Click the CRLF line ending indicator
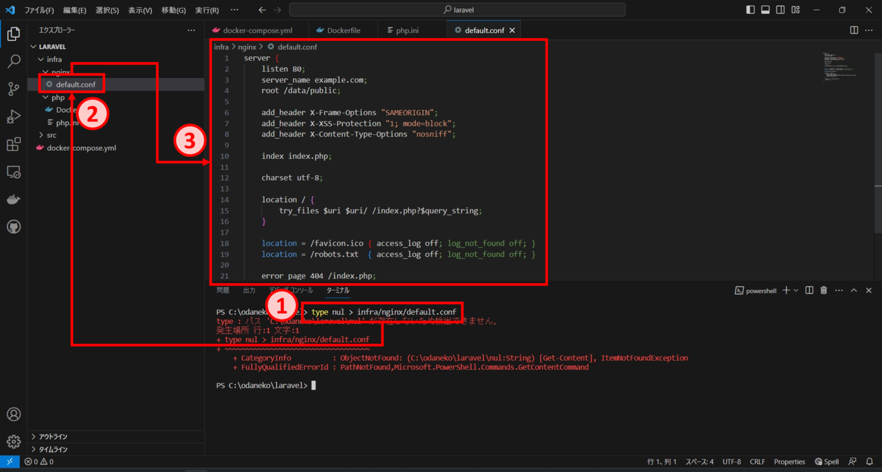The width and height of the screenshot is (882, 472). click(757, 461)
